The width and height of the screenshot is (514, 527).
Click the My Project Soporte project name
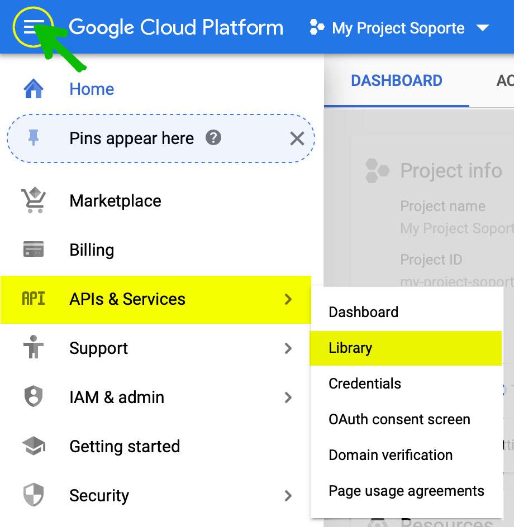[x=398, y=28]
